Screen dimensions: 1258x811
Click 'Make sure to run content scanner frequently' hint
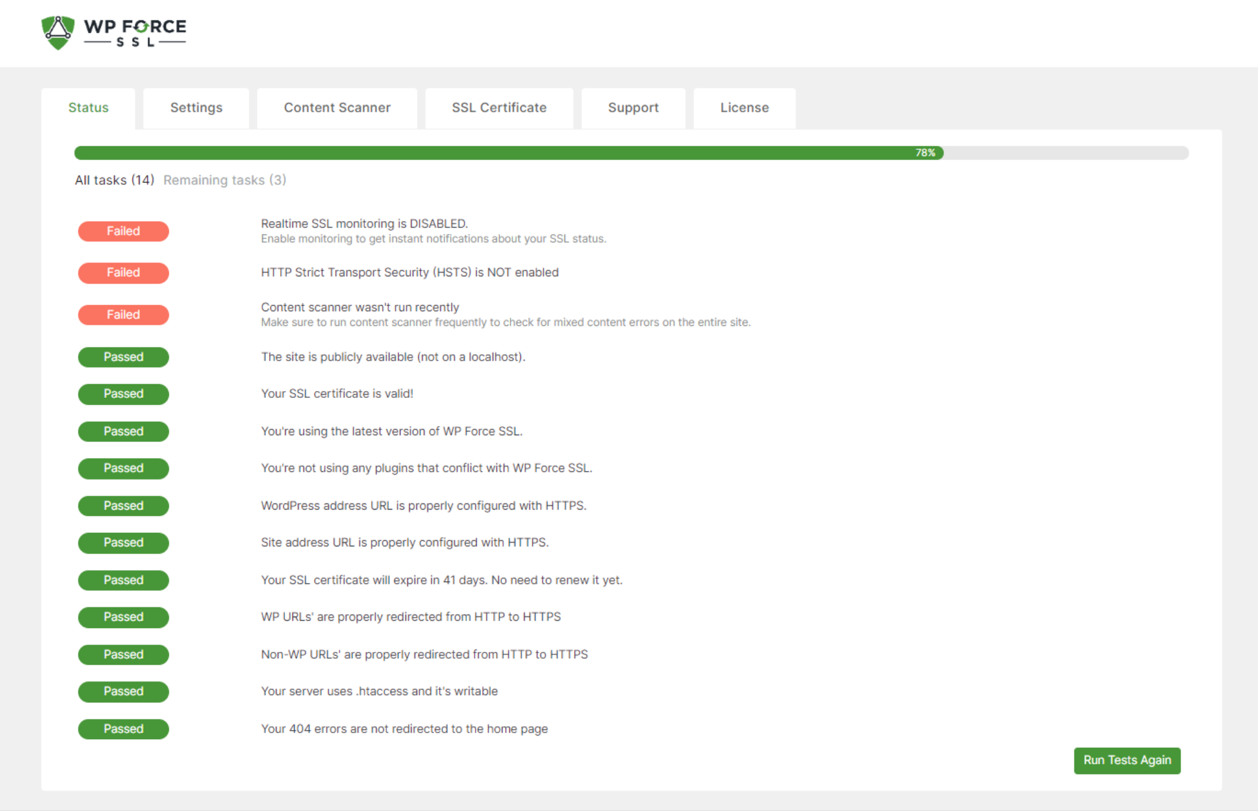(506, 322)
